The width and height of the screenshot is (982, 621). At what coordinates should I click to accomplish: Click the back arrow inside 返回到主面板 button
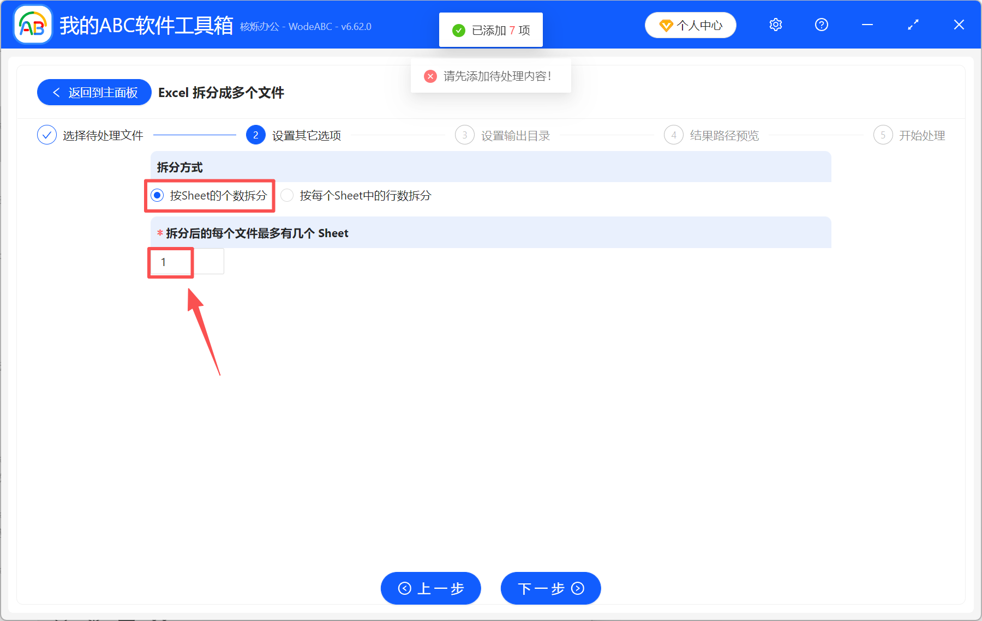pyautogui.click(x=57, y=92)
